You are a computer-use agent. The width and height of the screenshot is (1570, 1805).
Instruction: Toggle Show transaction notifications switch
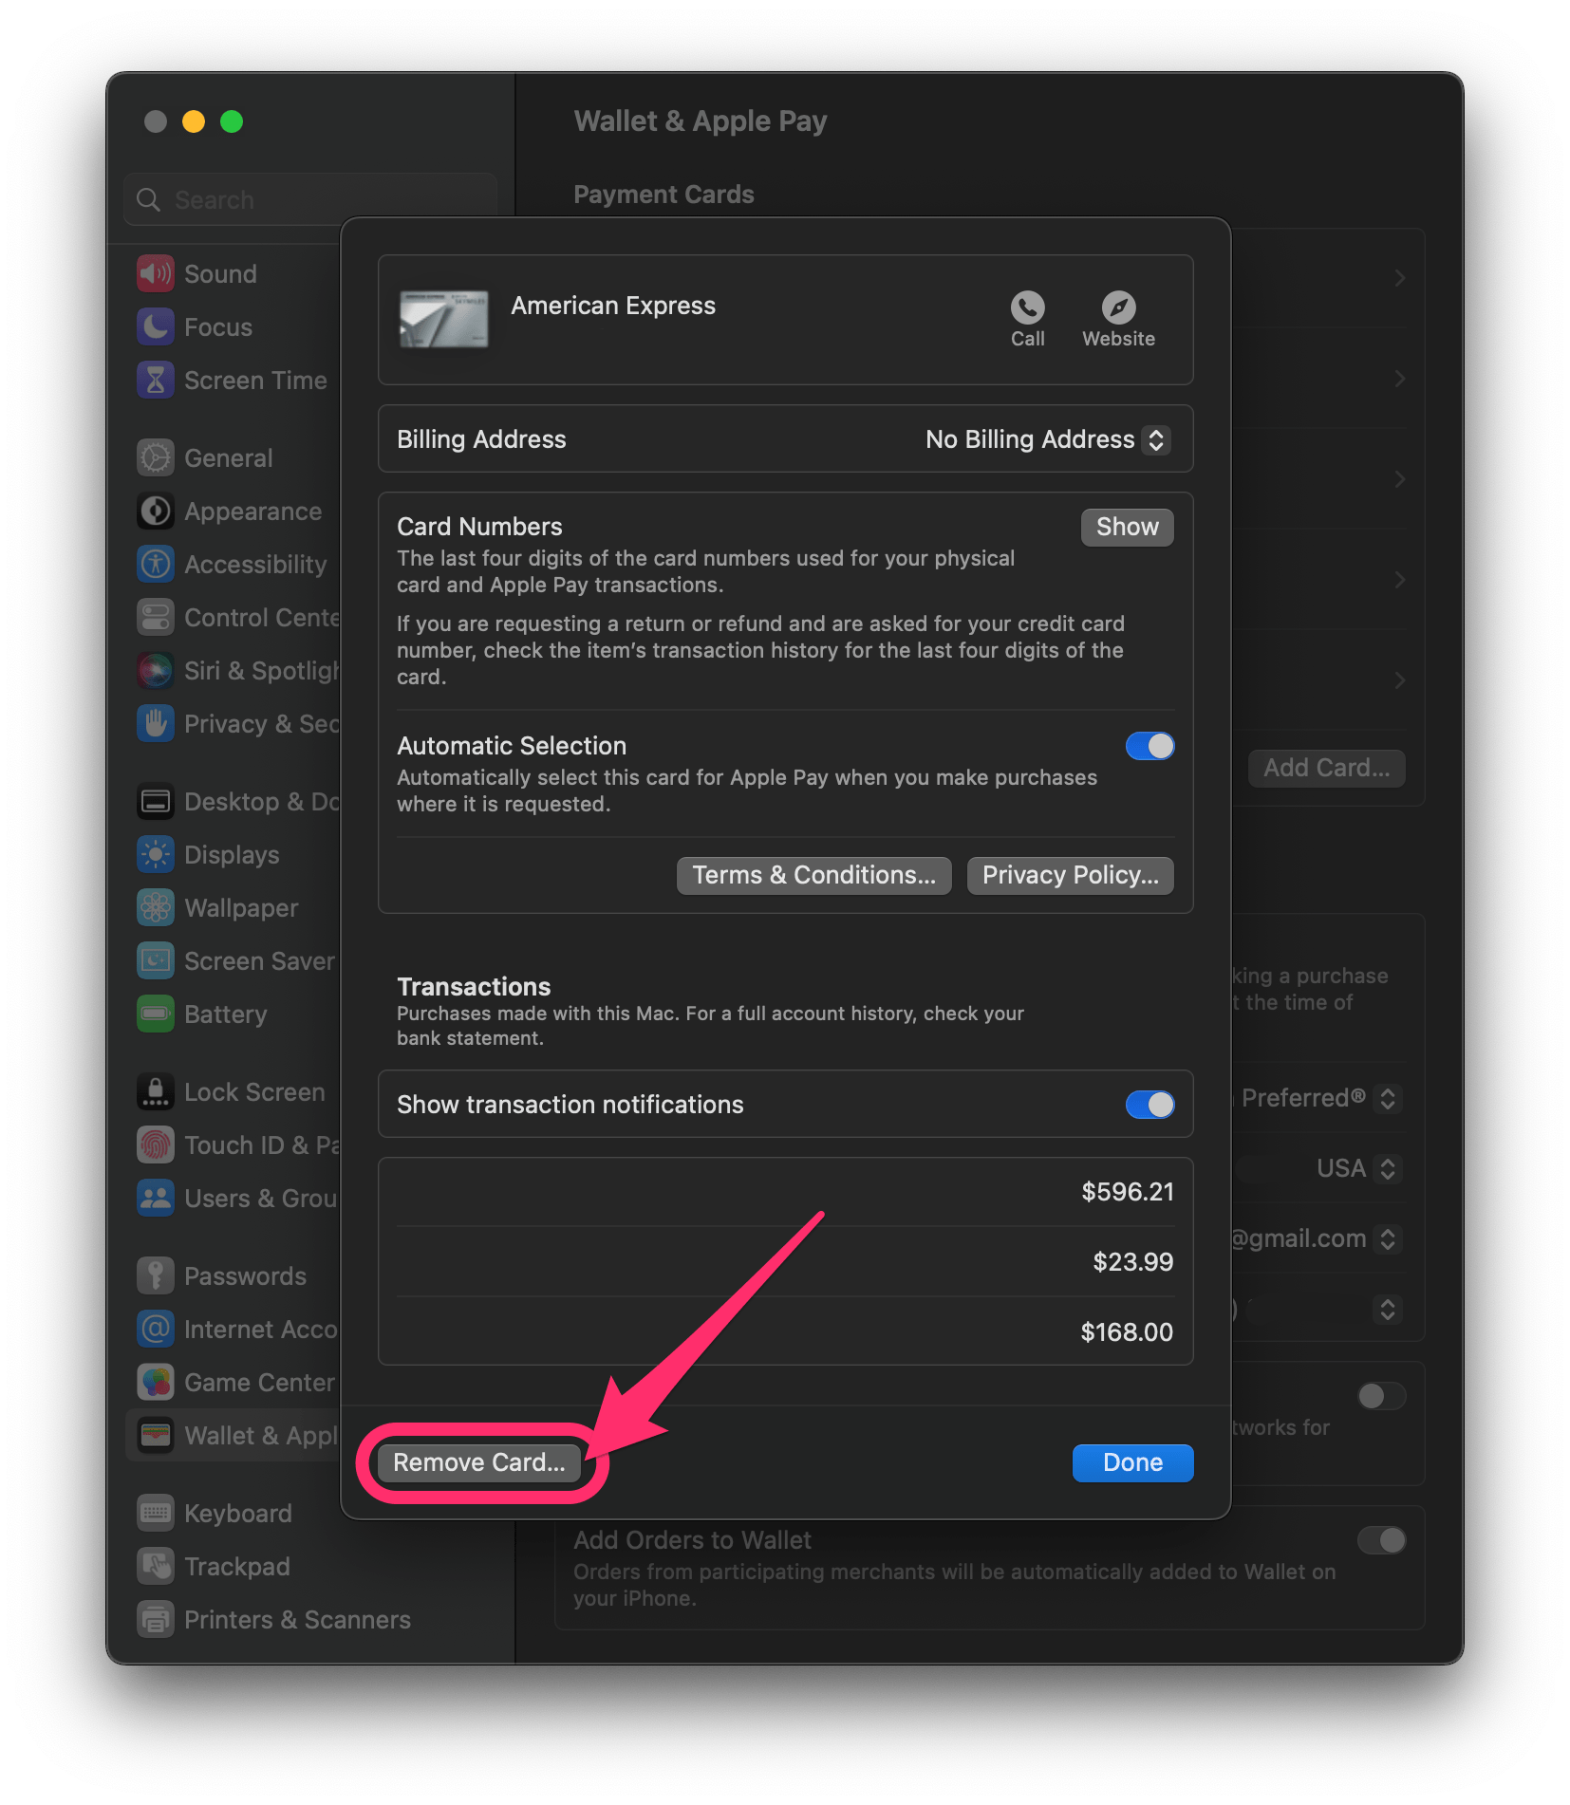(x=1149, y=1105)
